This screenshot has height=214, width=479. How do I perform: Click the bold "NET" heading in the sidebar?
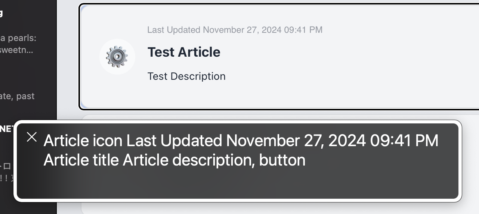(x=7, y=129)
